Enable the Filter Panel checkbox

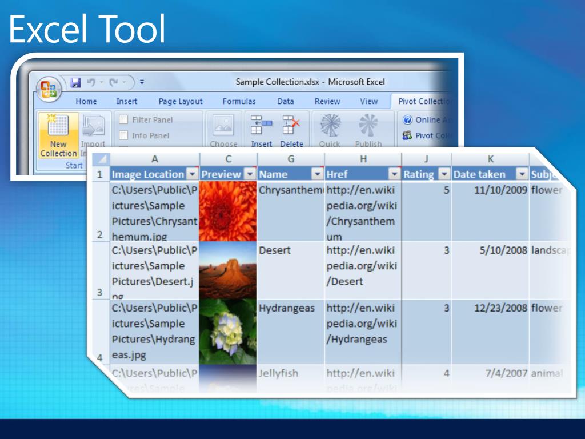click(123, 119)
